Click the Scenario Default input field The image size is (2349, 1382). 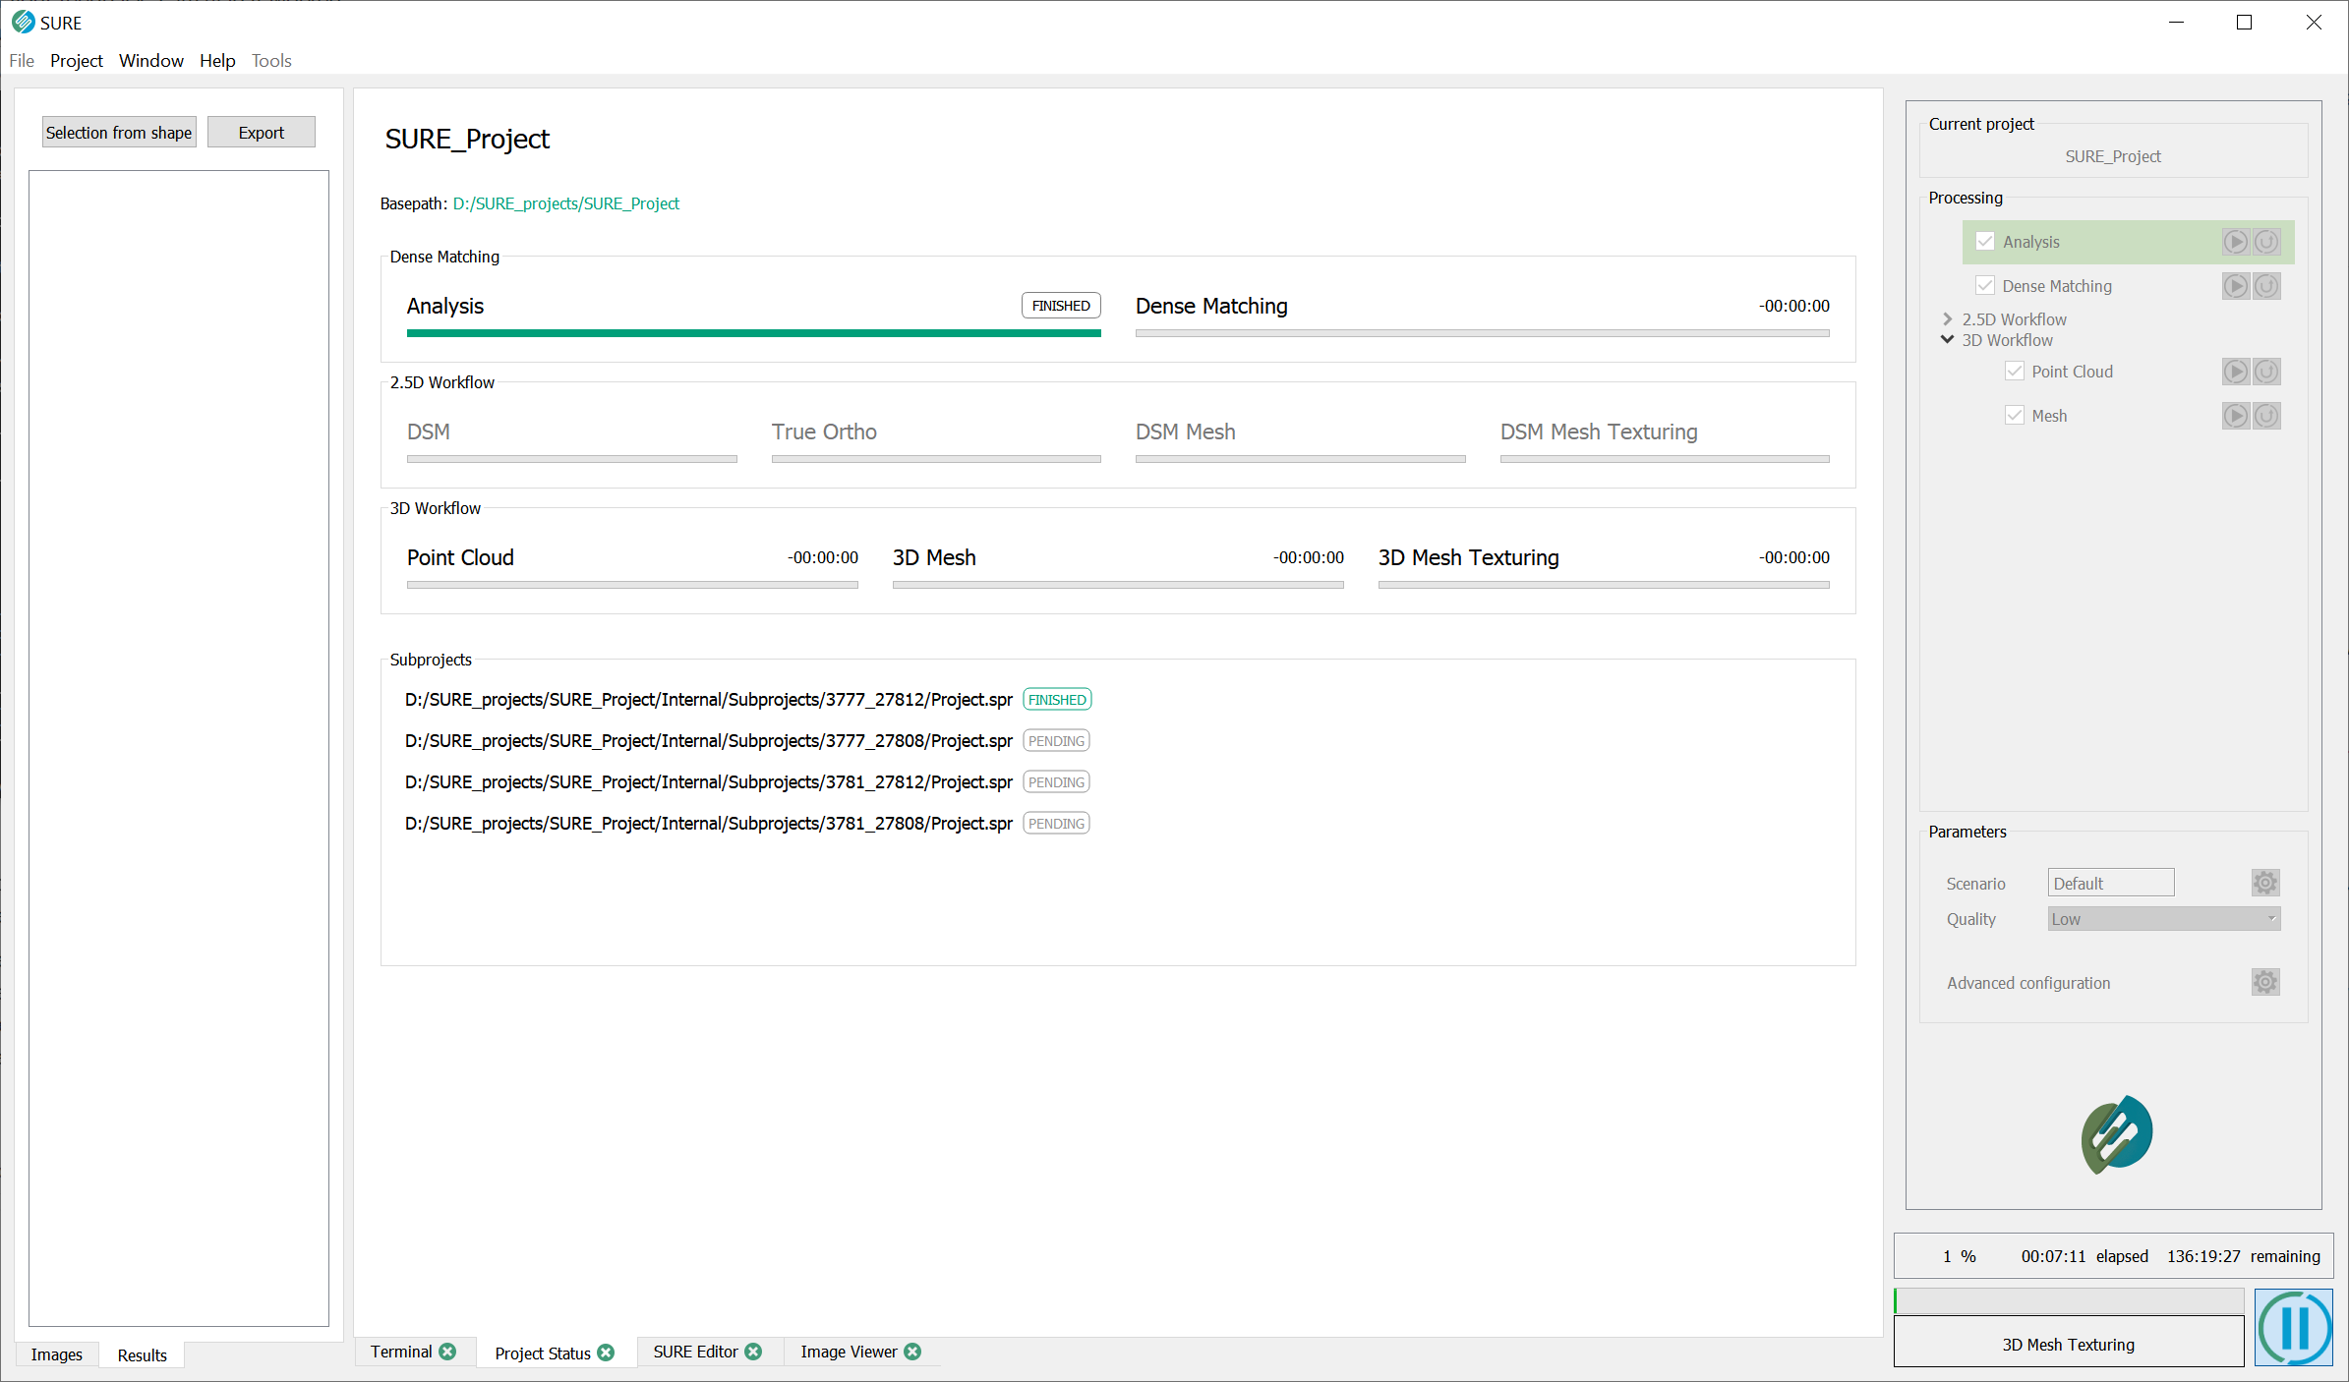click(2111, 883)
